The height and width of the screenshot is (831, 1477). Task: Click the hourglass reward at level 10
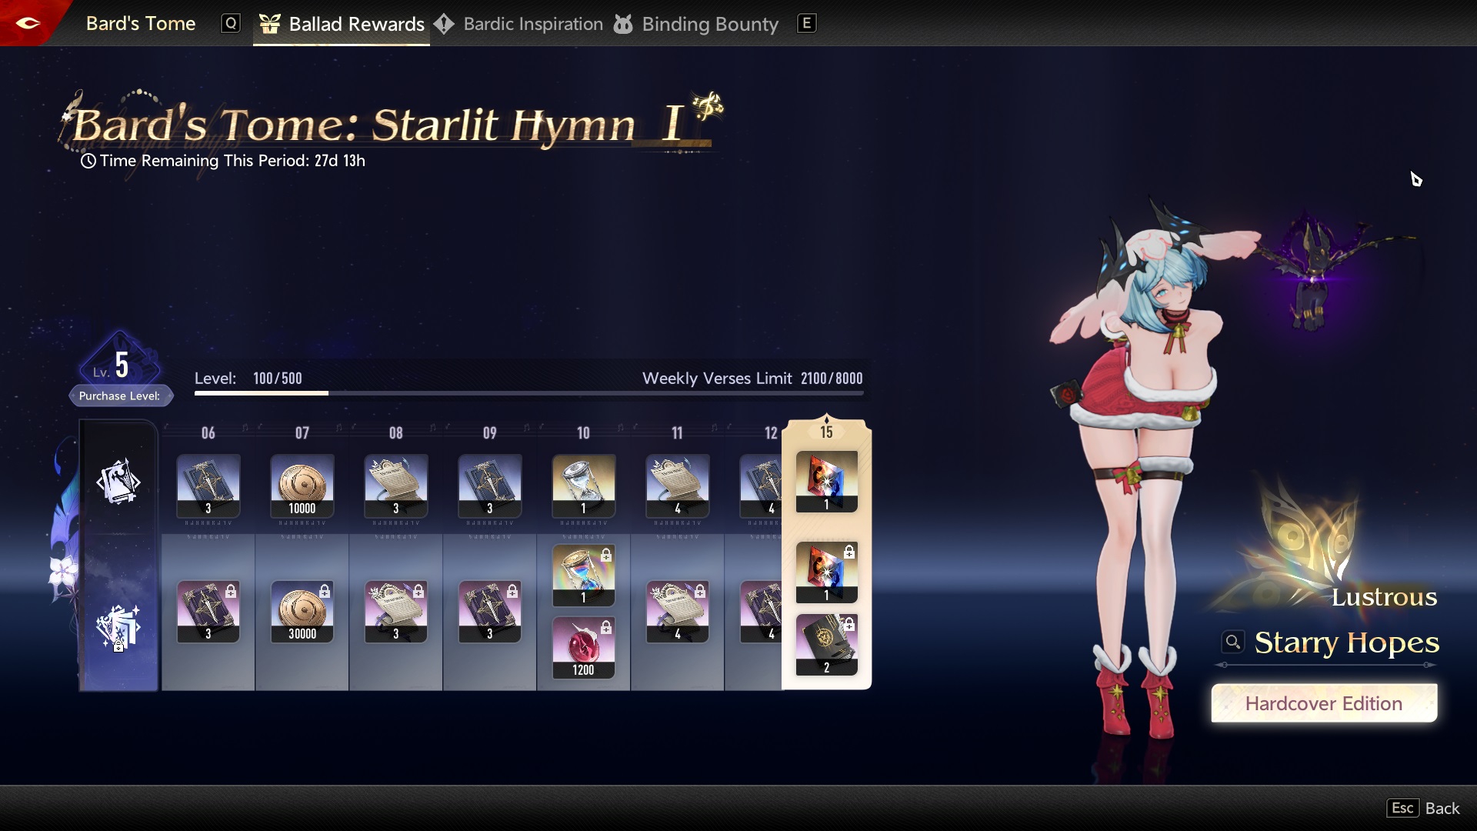pos(584,486)
